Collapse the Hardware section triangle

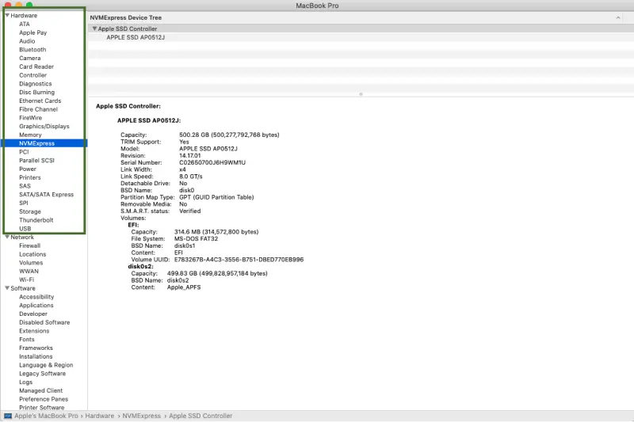click(7, 15)
